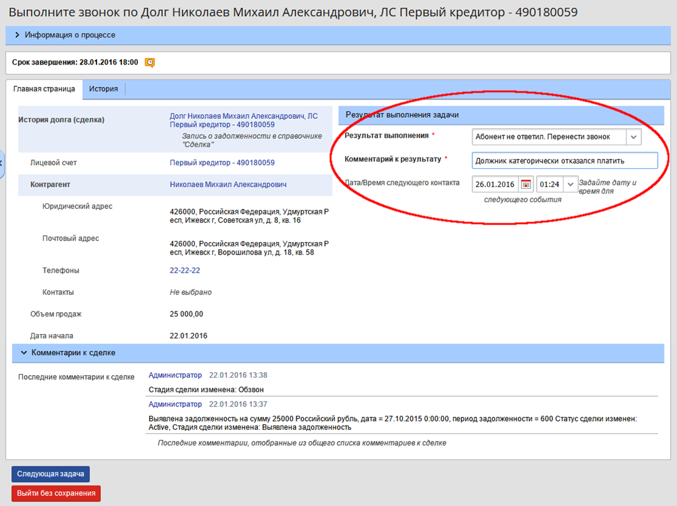Click the clock icon beside the deadline
Image resolution: width=677 pixels, height=506 pixels.
click(x=150, y=63)
